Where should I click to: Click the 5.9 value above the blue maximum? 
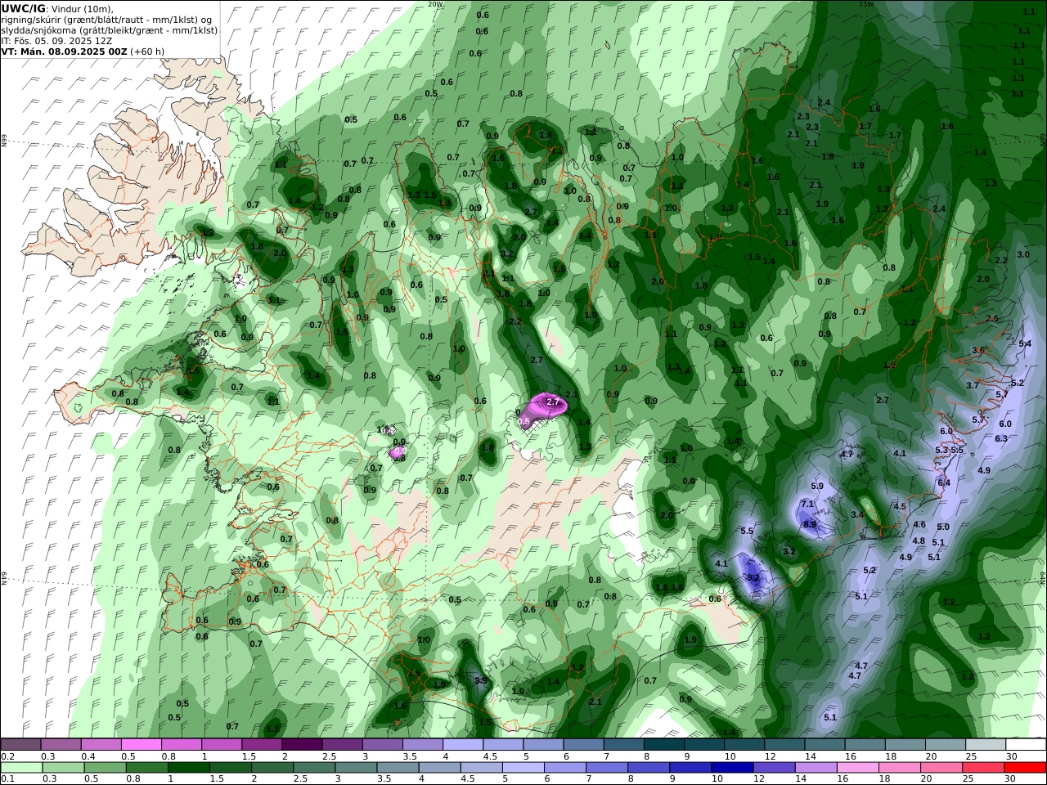point(817,486)
